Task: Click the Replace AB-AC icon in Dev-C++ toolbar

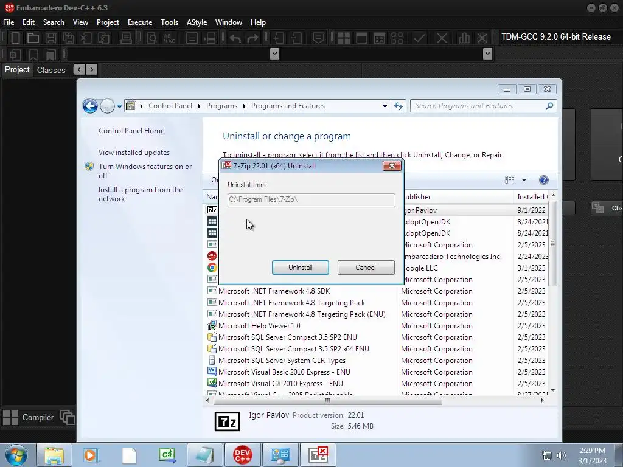Action: click(x=169, y=38)
